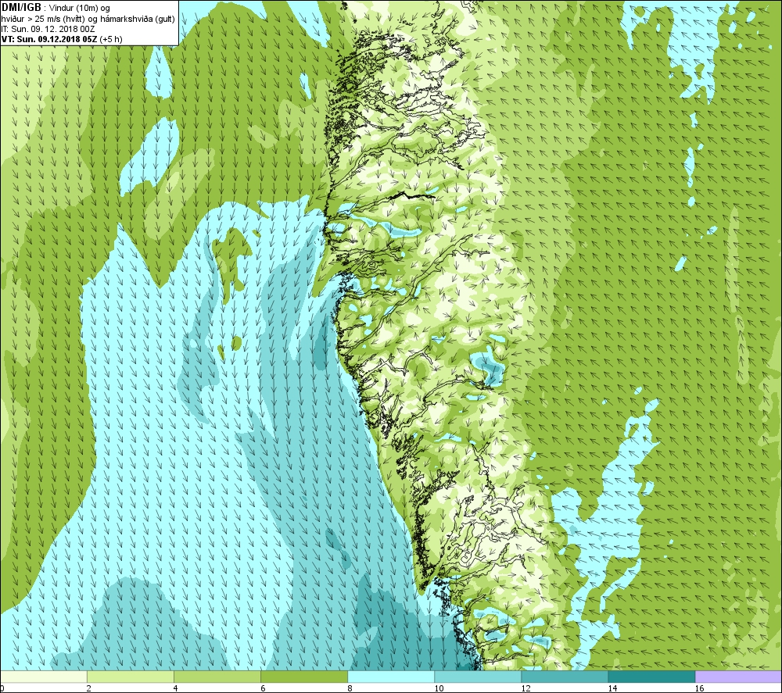Click the legend scale number '10'

(x=439, y=688)
